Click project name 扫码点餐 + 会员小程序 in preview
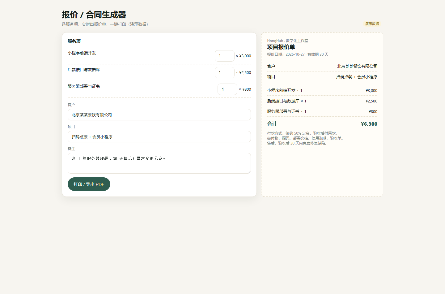 click(x=357, y=77)
